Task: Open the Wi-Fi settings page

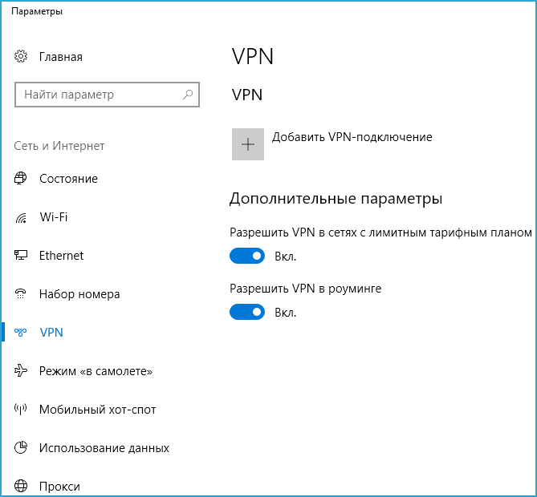Action: [54, 217]
